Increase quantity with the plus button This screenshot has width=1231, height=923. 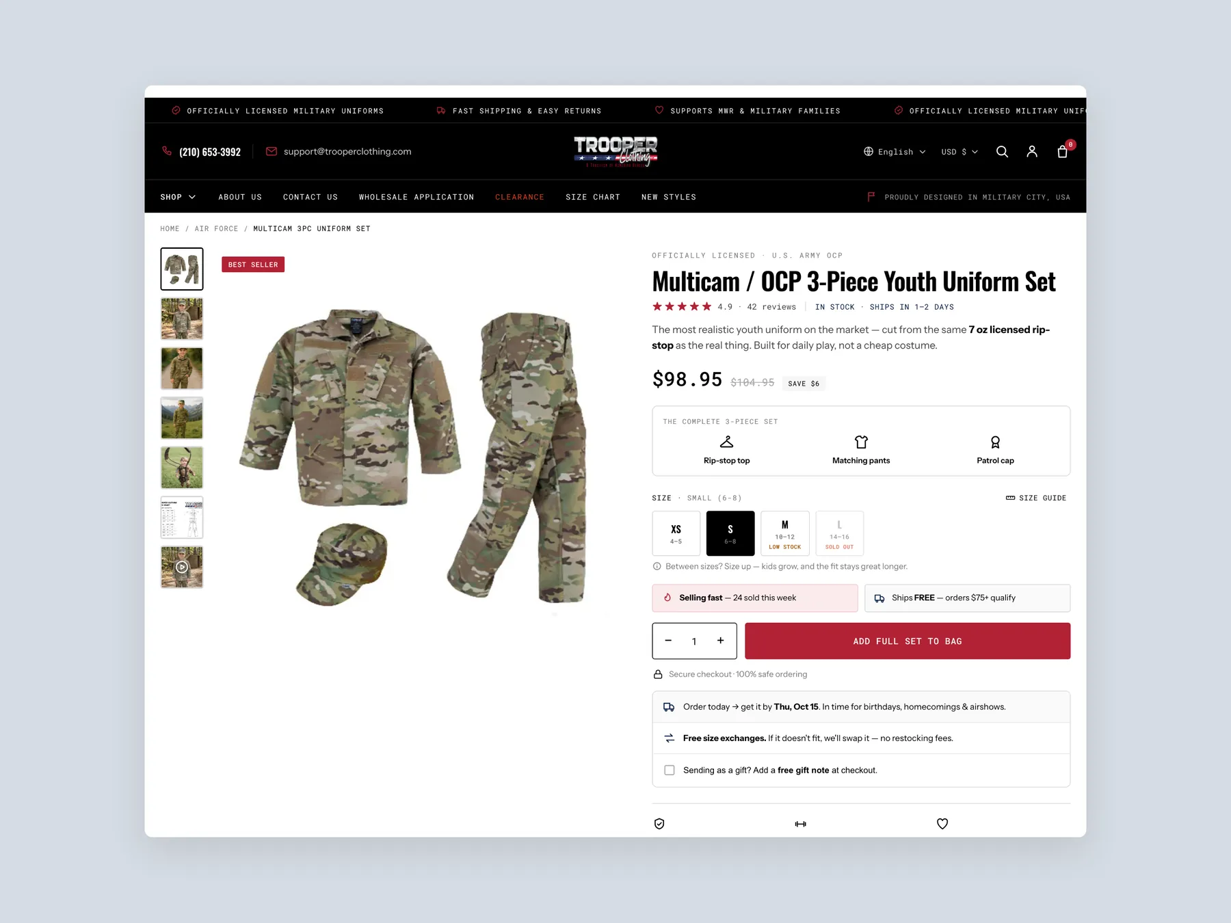pos(720,641)
